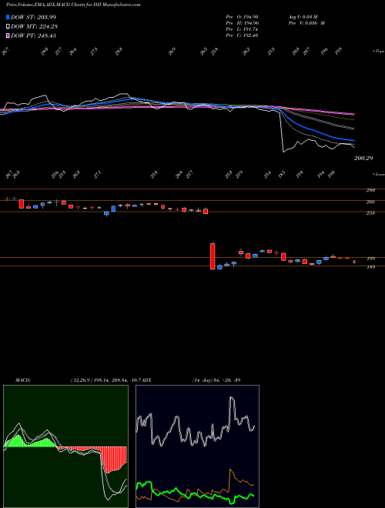Viewport: 385px width, 508px height.
Task: Click the 'Pre H: 194.96' value
Action: point(242,23)
